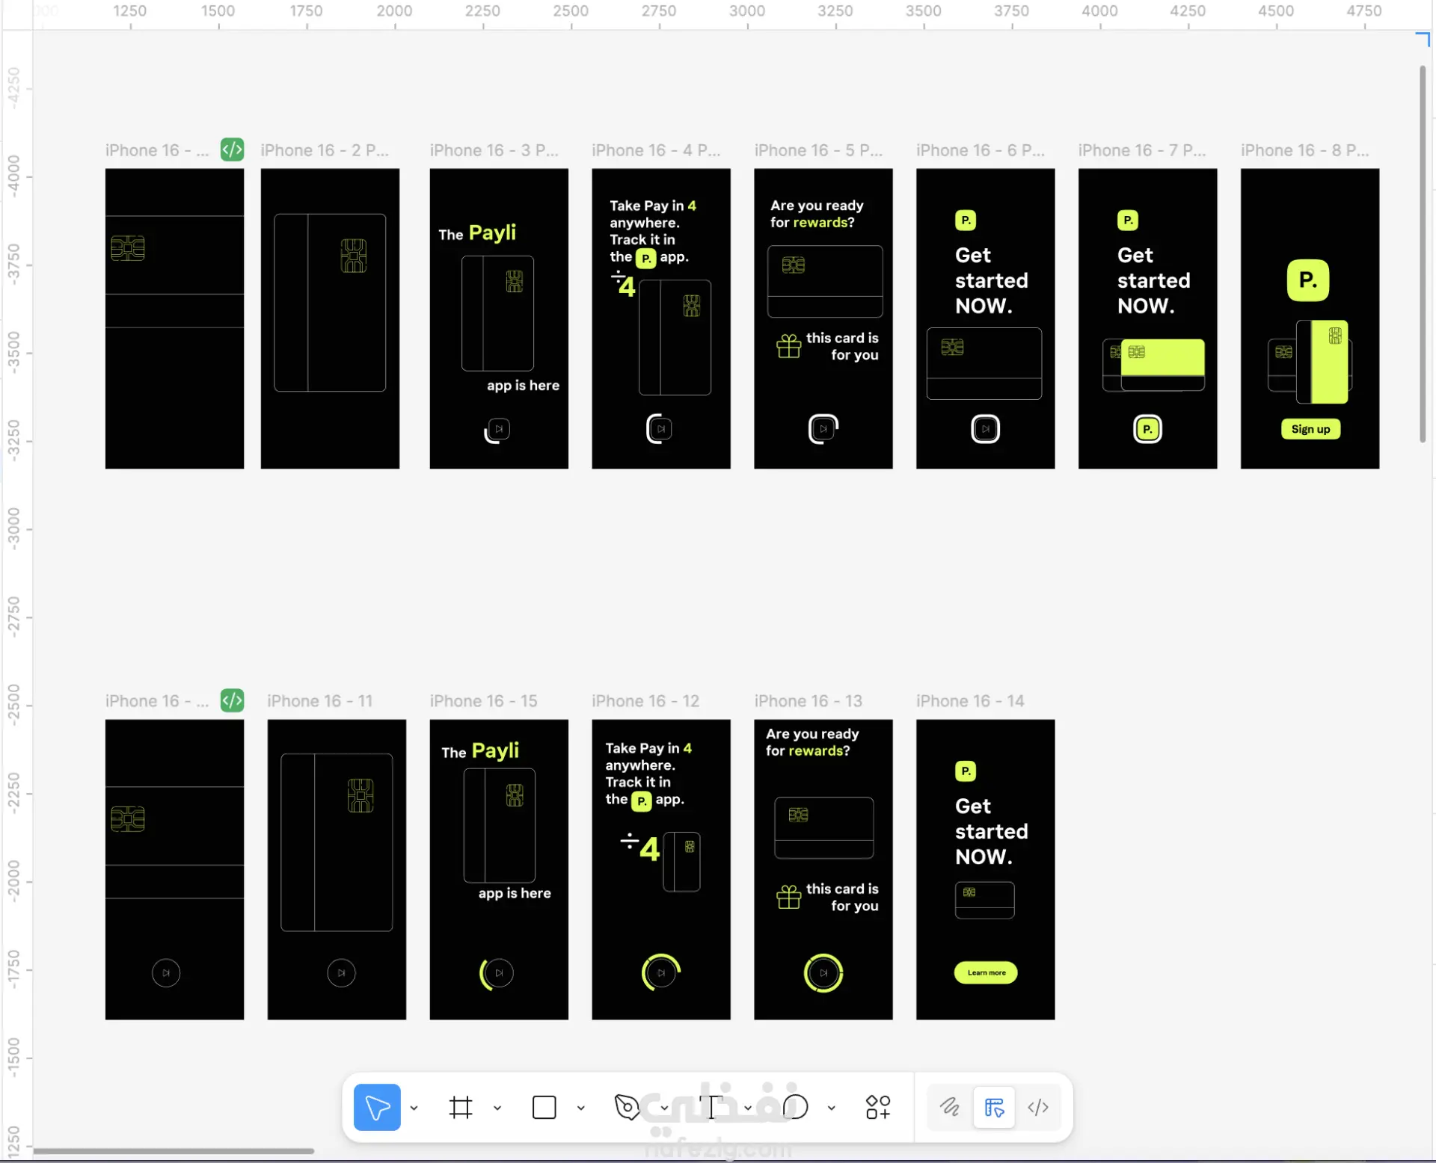
Task: Click the play icon in iPhone 16 - 13 frame
Action: tap(823, 972)
